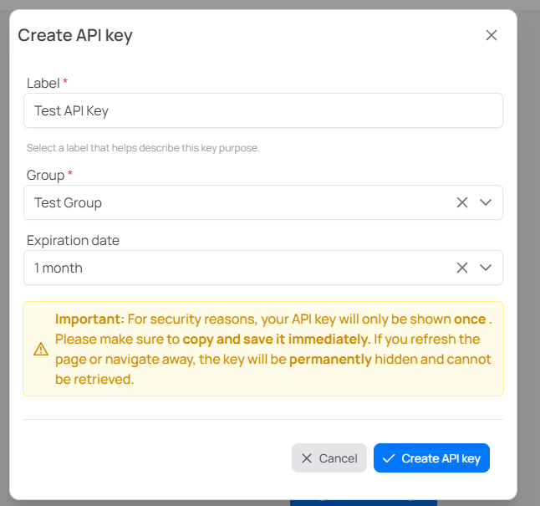Click the label helper description text
The width and height of the screenshot is (540, 506).
143,148
